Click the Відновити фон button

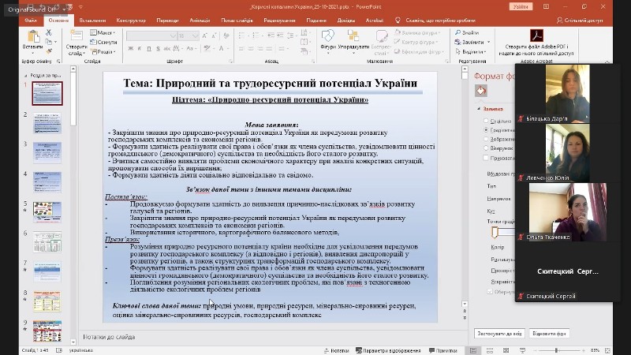coord(550,333)
